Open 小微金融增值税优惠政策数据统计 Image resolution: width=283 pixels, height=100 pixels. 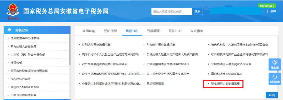tap(168, 64)
